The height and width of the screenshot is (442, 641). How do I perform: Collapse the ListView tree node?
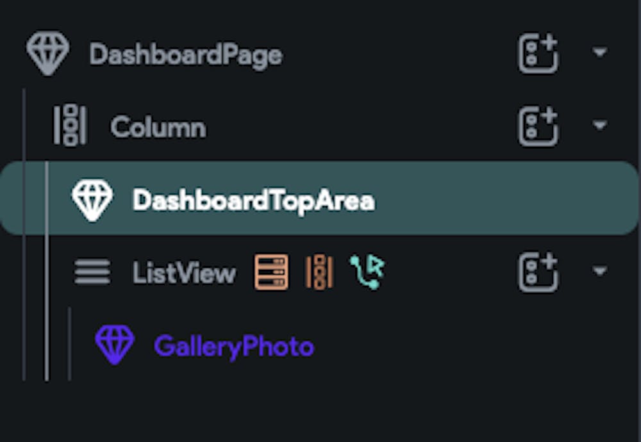[600, 272]
